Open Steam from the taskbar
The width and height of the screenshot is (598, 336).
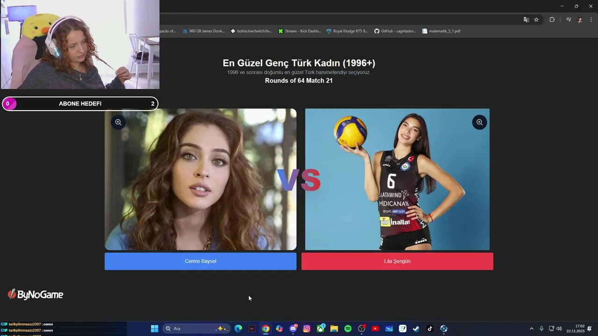pos(416,329)
